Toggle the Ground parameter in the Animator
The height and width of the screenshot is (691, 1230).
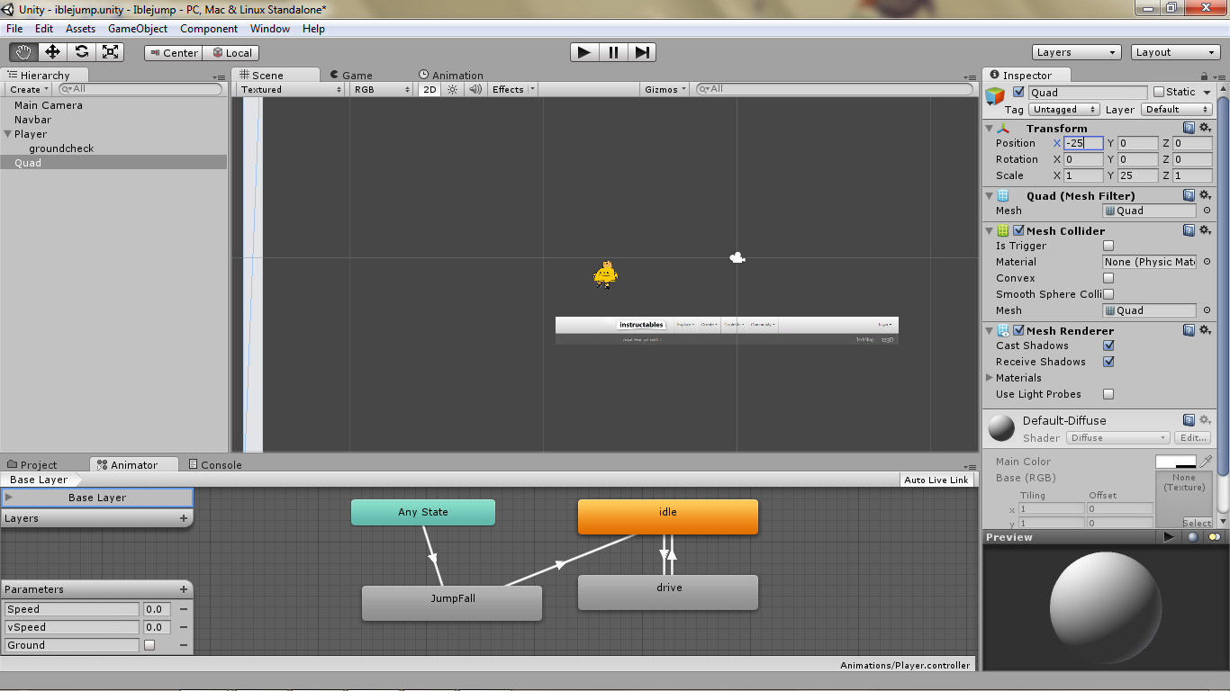click(x=149, y=645)
